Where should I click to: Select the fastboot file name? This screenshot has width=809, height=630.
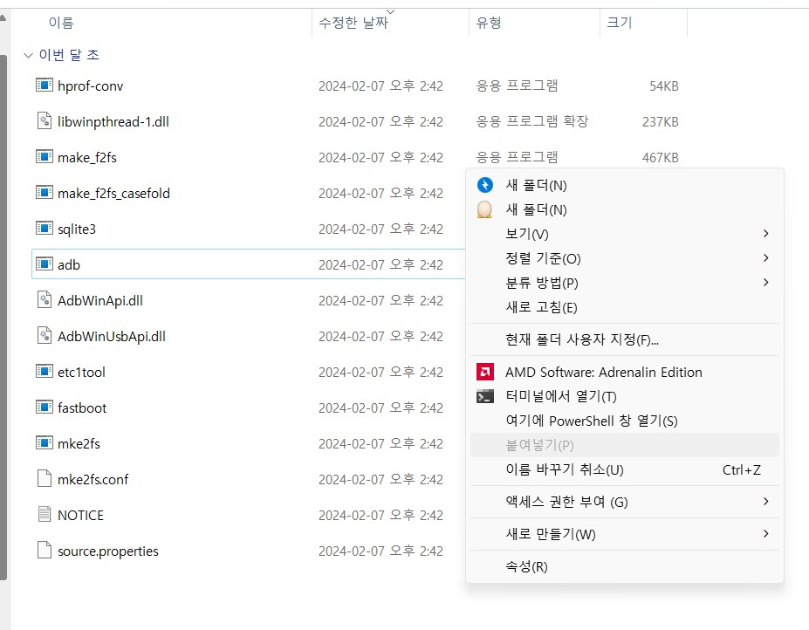82,407
